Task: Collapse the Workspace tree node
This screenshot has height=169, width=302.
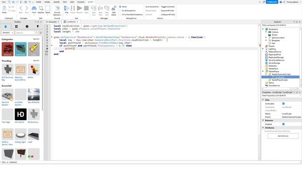Action: (263, 29)
